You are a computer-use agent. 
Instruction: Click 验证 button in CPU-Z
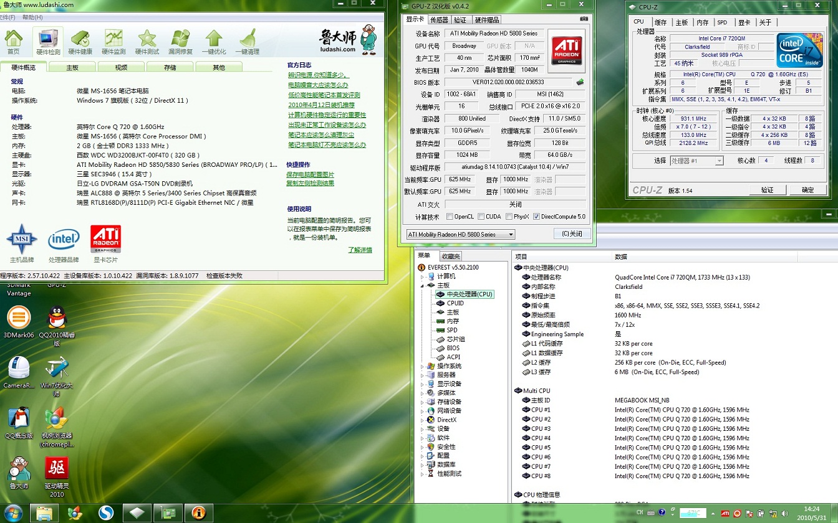click(x=767, y=190)
